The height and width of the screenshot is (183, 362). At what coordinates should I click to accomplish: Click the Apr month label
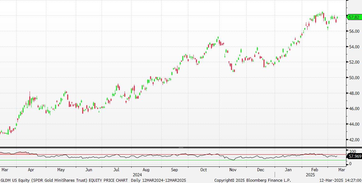31,170
